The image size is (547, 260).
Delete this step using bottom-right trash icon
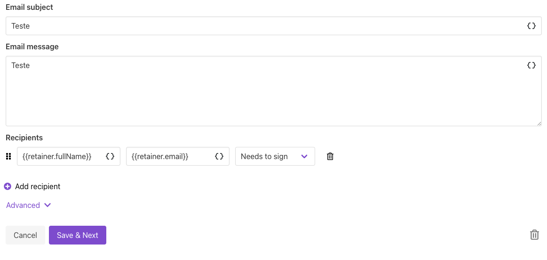(534, 235)
